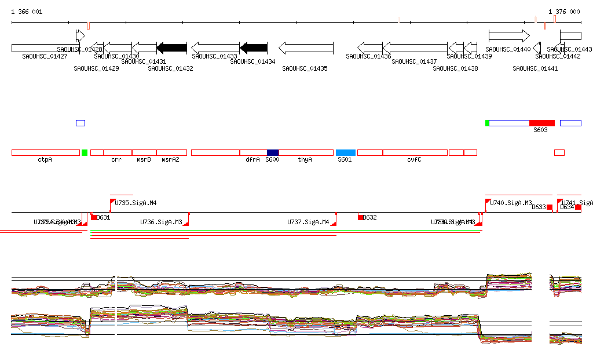This screenshot has width=593, height=354.
Task: Click the D632 red marker
Action: coord(360,217)
